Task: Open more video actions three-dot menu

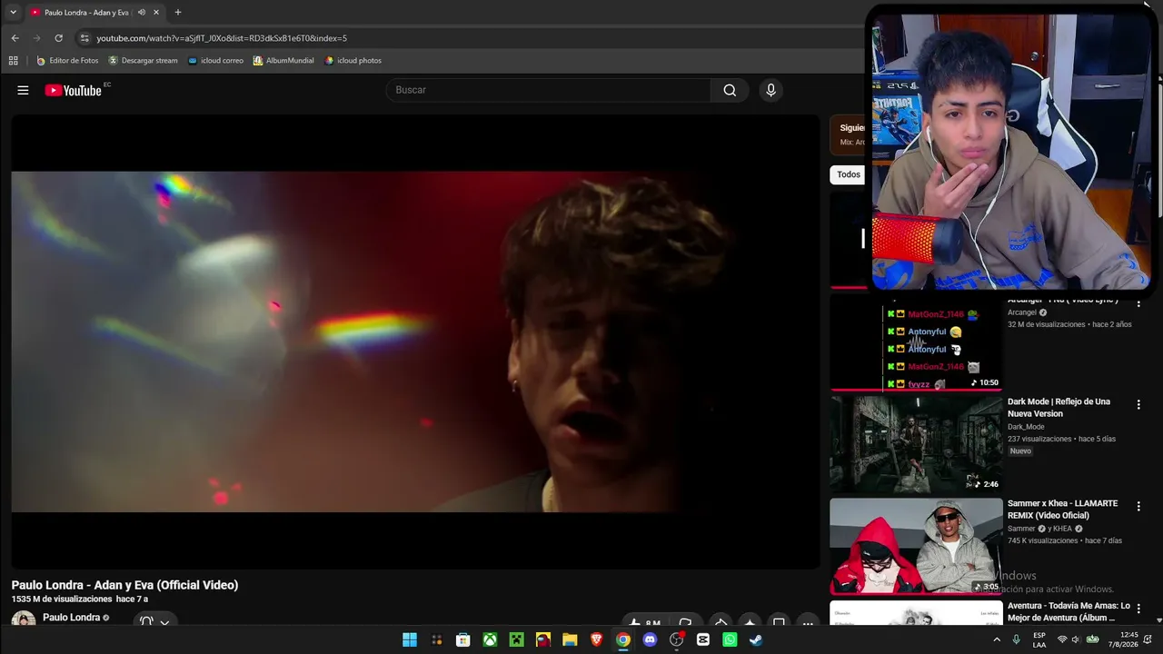Action: 808,622
